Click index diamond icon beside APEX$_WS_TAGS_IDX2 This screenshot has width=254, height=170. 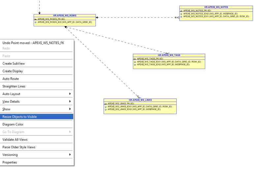(135, 65)
